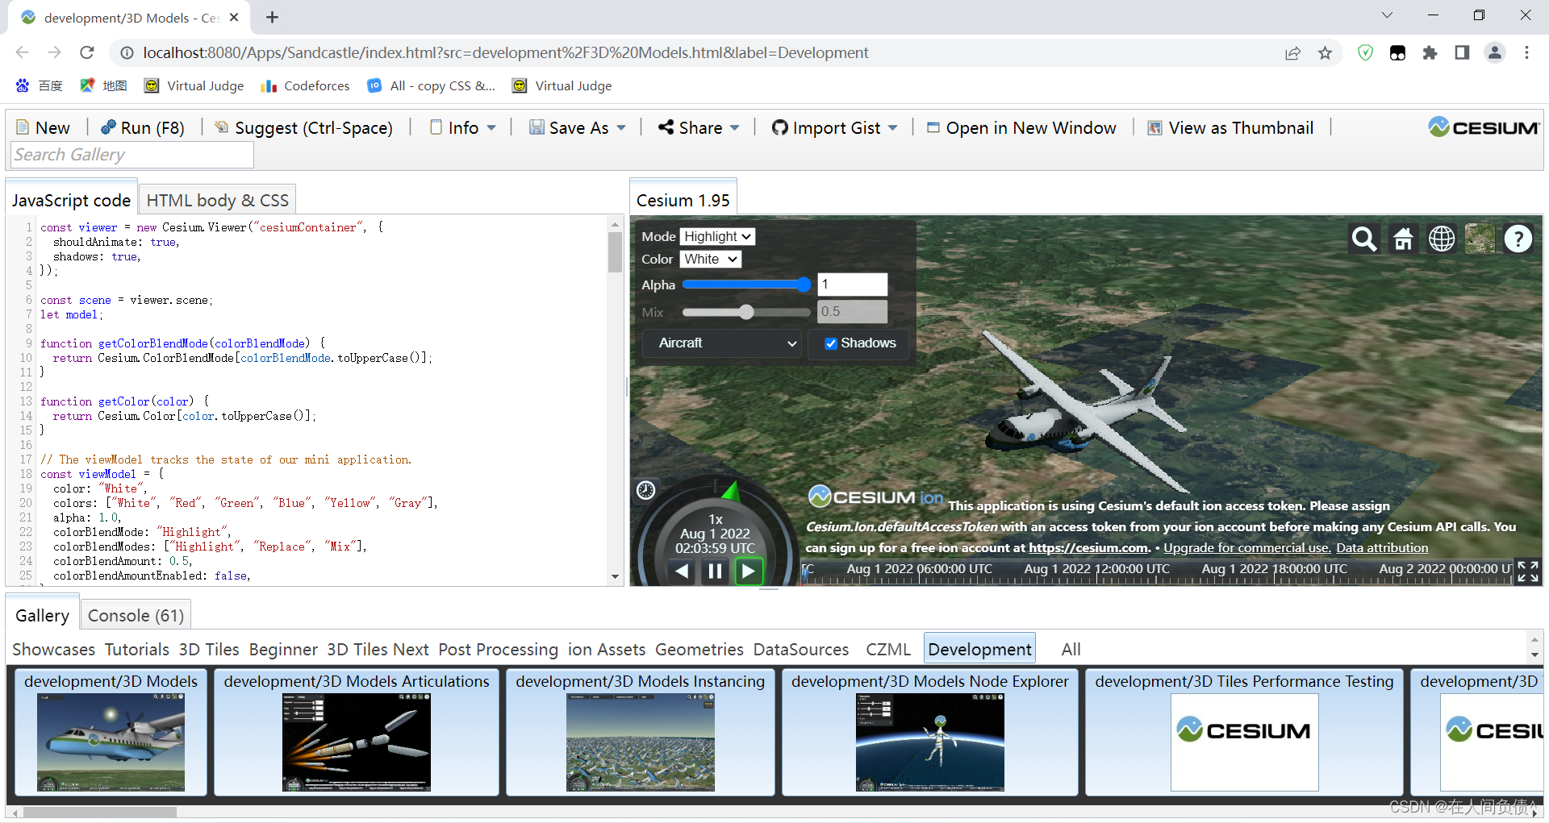Screen dimensions: 1549x823
Task: Open the Console (61) tab
Action: tap(136, 616)
